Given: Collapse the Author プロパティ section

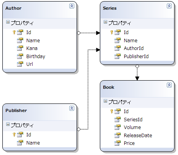Looking at the screenshot, I should (8, 22).
